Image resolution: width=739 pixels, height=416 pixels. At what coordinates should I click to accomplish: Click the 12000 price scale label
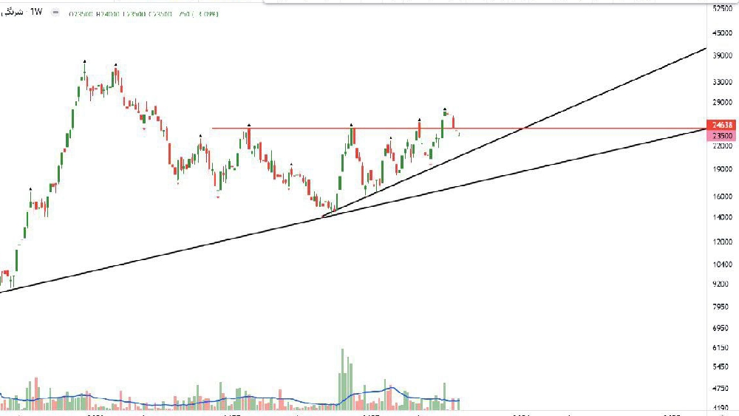(723, 242)
